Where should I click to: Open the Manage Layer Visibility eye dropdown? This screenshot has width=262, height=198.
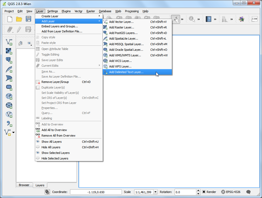click(30, 43)
